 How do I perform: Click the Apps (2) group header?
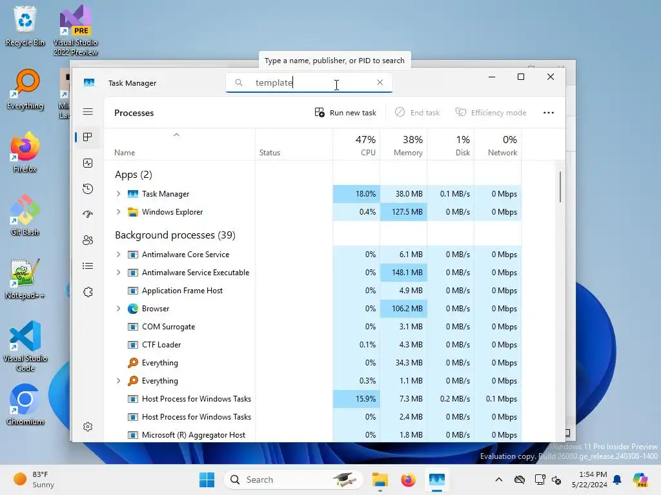133,174
